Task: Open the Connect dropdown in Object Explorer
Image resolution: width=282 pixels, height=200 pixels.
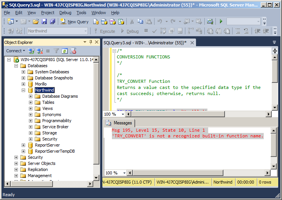Action: 16,51
